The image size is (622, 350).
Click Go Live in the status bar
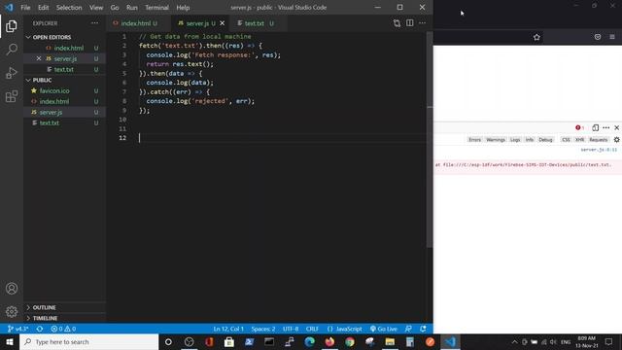coord(384,329)
